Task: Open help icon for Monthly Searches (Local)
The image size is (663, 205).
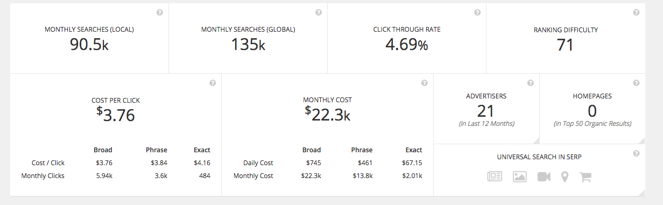Action: coord(160,12)
